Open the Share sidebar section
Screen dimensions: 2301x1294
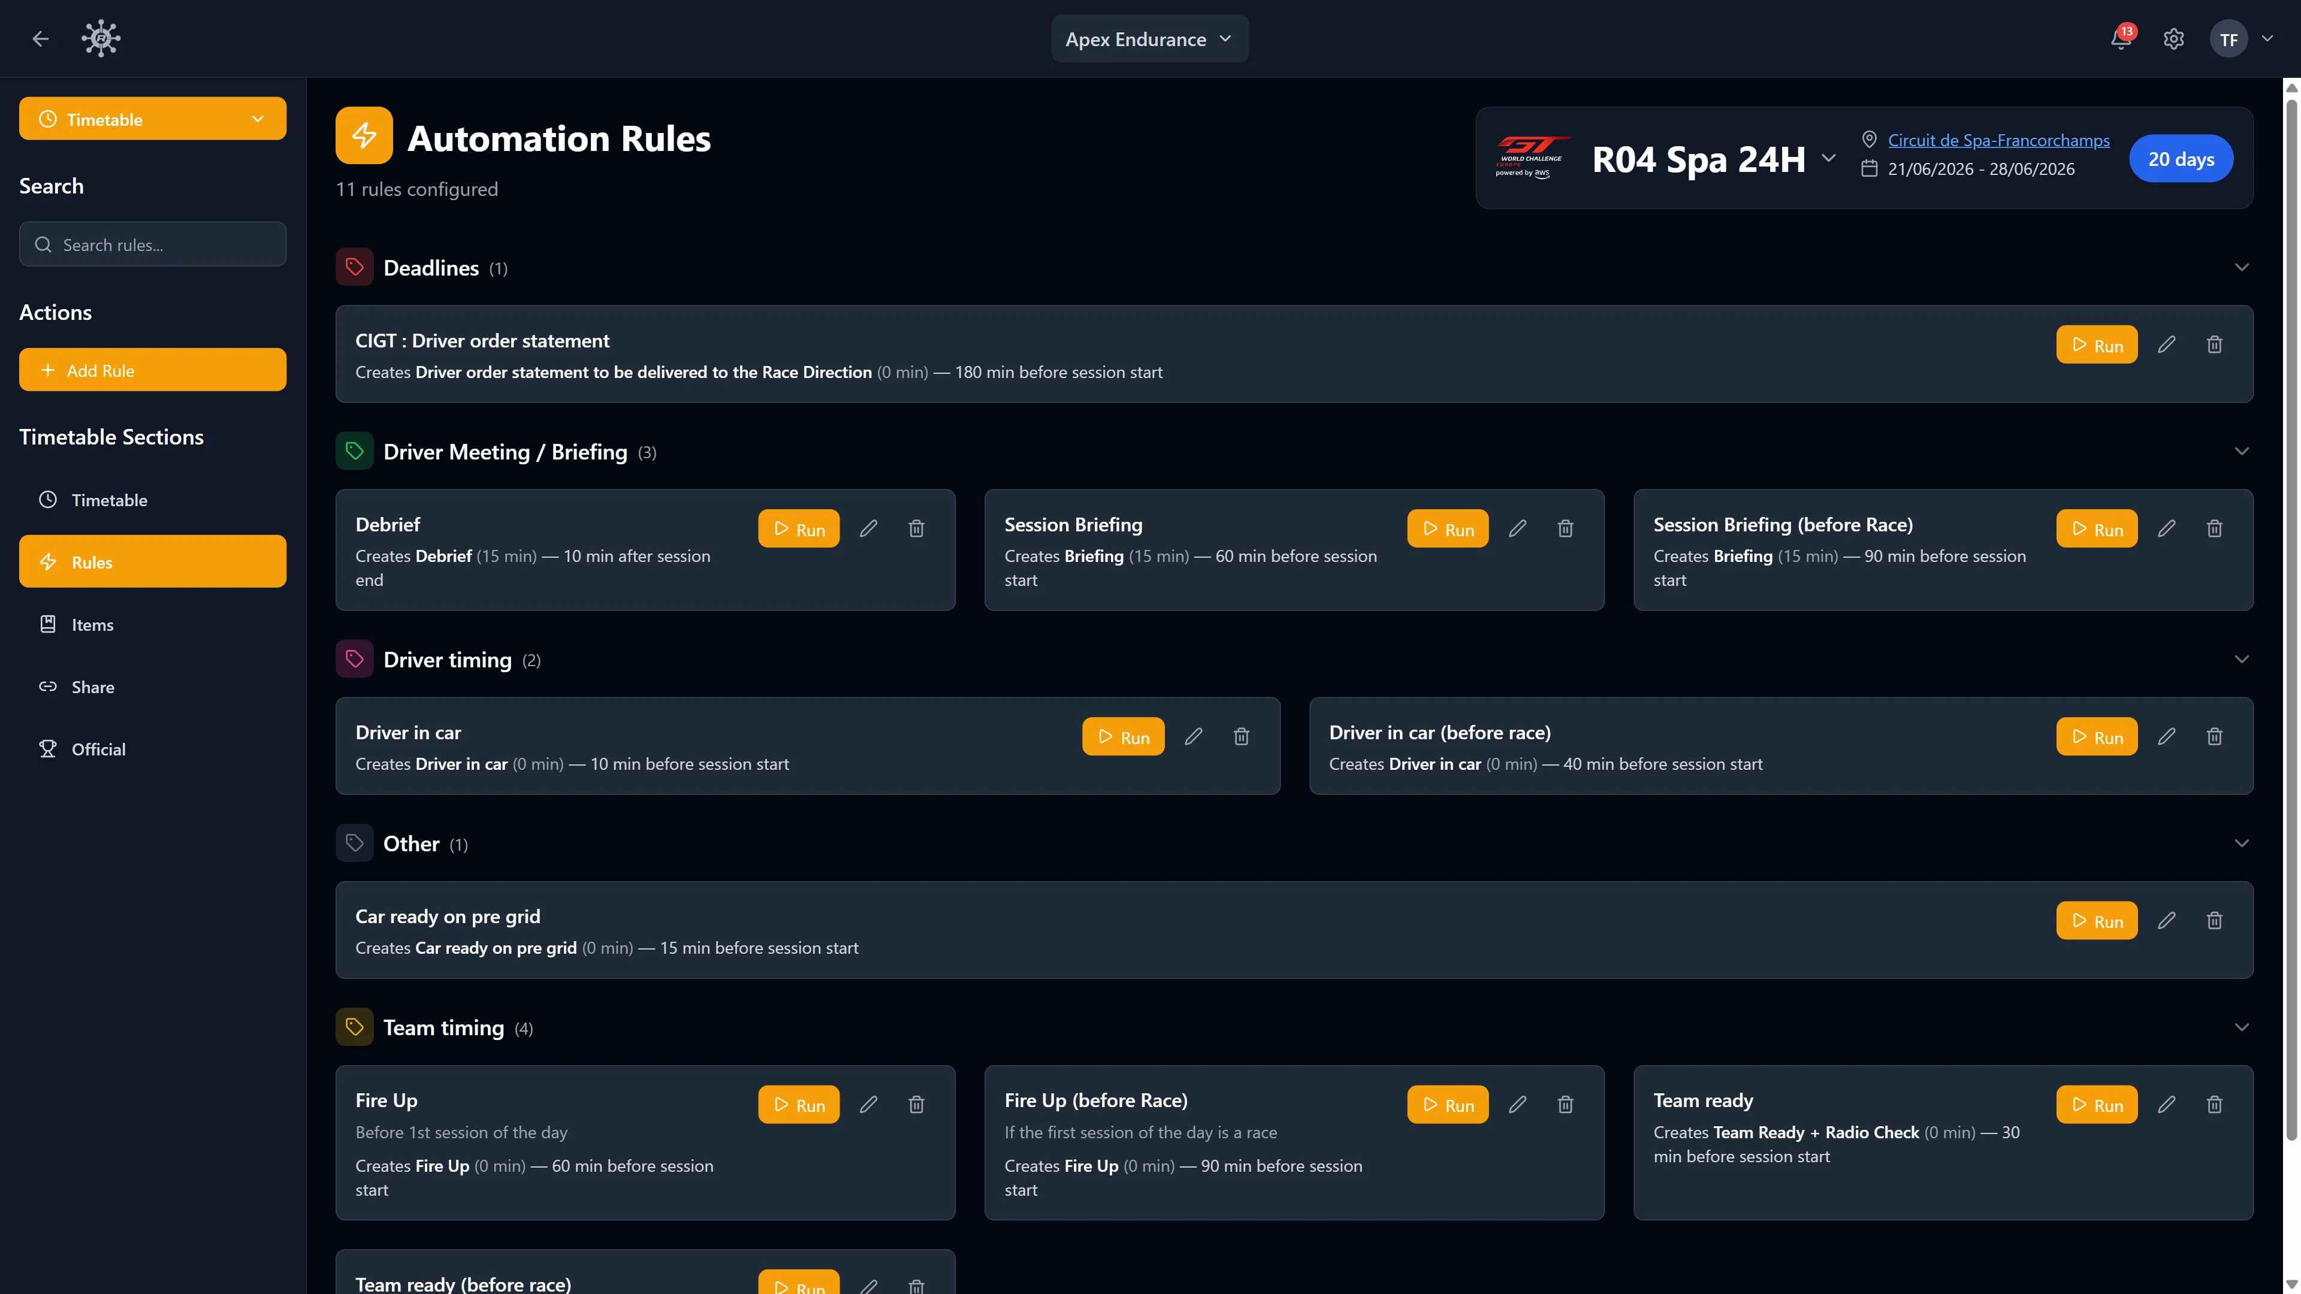153,687
